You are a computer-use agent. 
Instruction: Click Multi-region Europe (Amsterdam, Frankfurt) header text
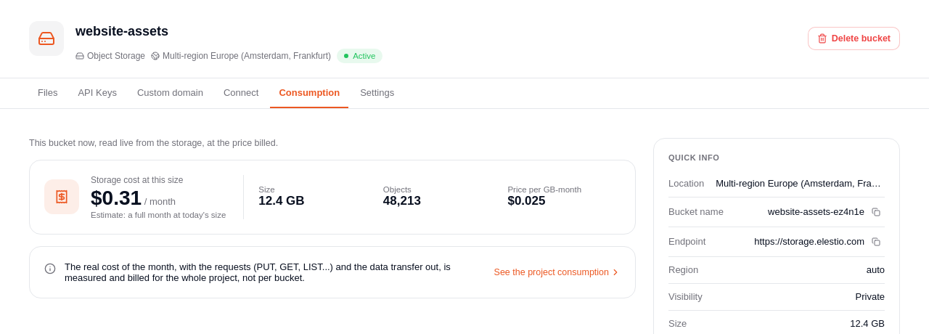pyautogui.click(x=247, y=56)
